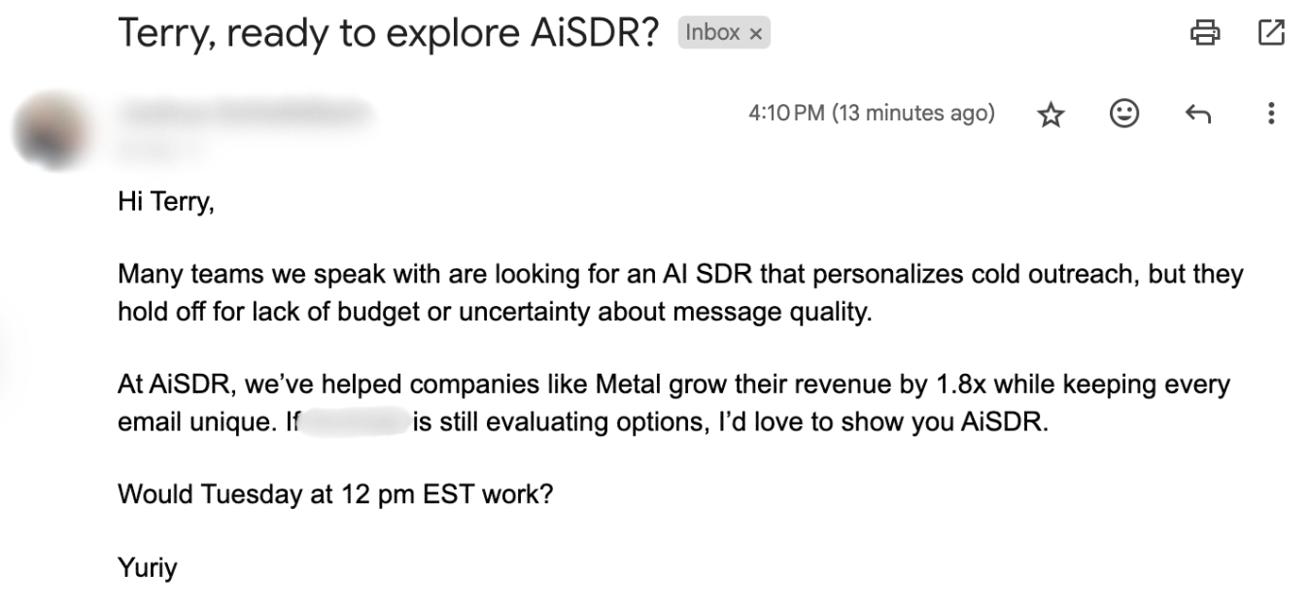Open the More options three-dot menu
1310x606 pixels.
pyautogui.click(x=1270, y=115)
